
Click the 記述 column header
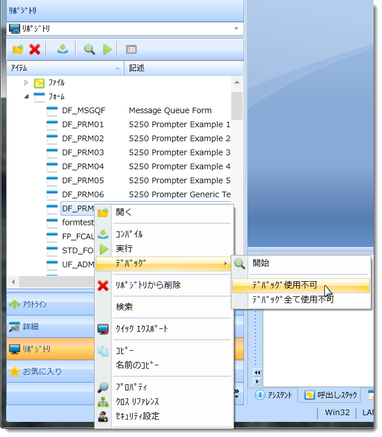point(184,68)
